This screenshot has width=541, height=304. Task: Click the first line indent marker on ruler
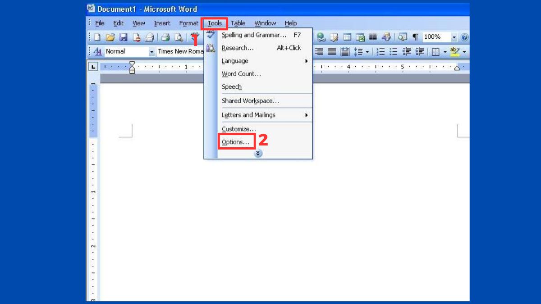coord(132,64)
